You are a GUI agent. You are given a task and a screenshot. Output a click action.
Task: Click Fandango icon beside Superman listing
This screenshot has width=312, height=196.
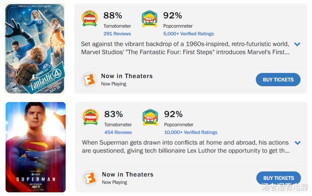90,178
